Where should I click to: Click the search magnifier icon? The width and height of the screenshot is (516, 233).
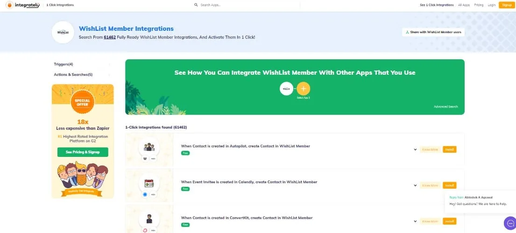[x=196, y=5]
